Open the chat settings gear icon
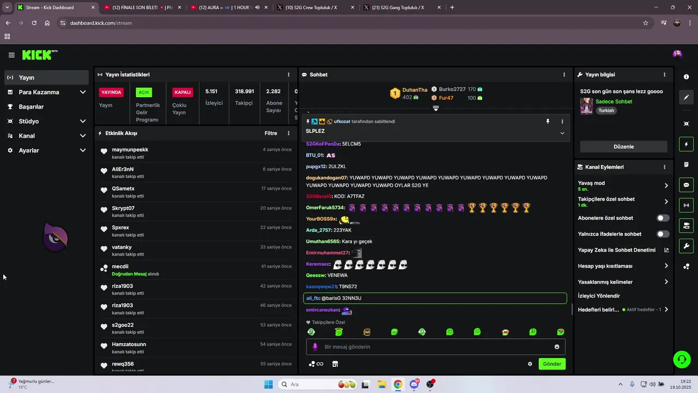Image resolution: width=698 pixels, height=393 pixels. tap(529, 364)
